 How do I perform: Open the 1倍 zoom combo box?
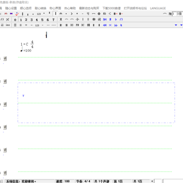(x=180, y=14)
